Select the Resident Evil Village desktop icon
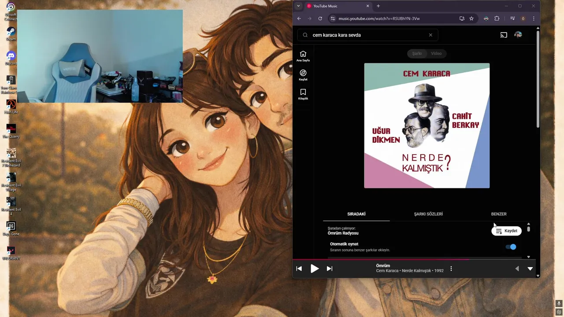This screenshot has width=564, height=317. click(11, 182)
